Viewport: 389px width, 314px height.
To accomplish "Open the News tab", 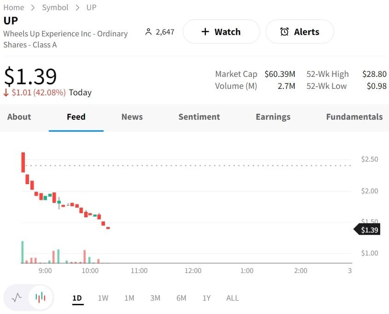I will tap(132, 117).
